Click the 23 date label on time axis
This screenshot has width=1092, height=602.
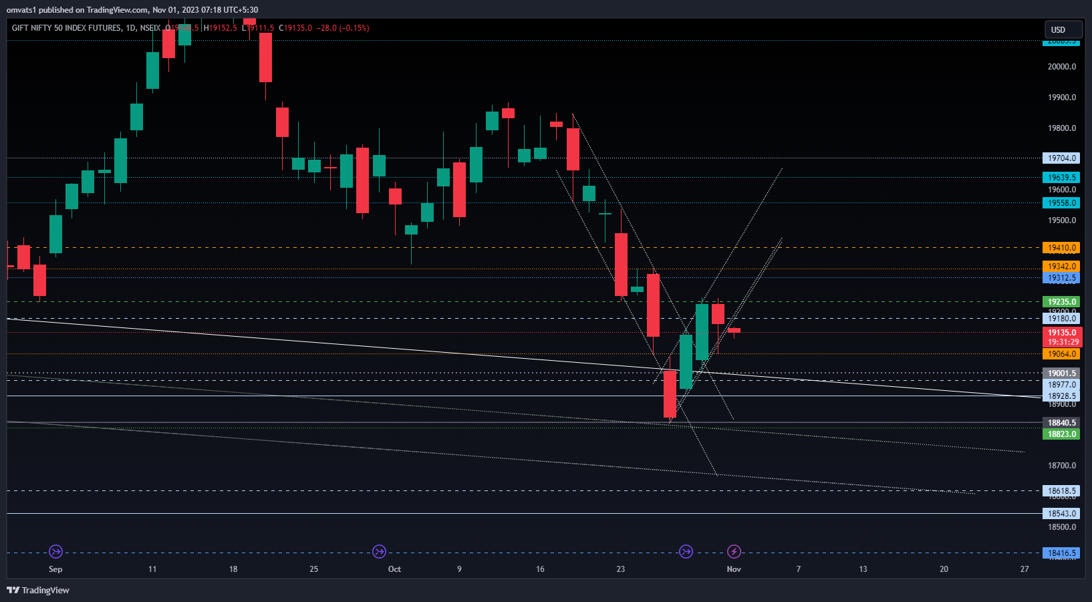[621, 569]
